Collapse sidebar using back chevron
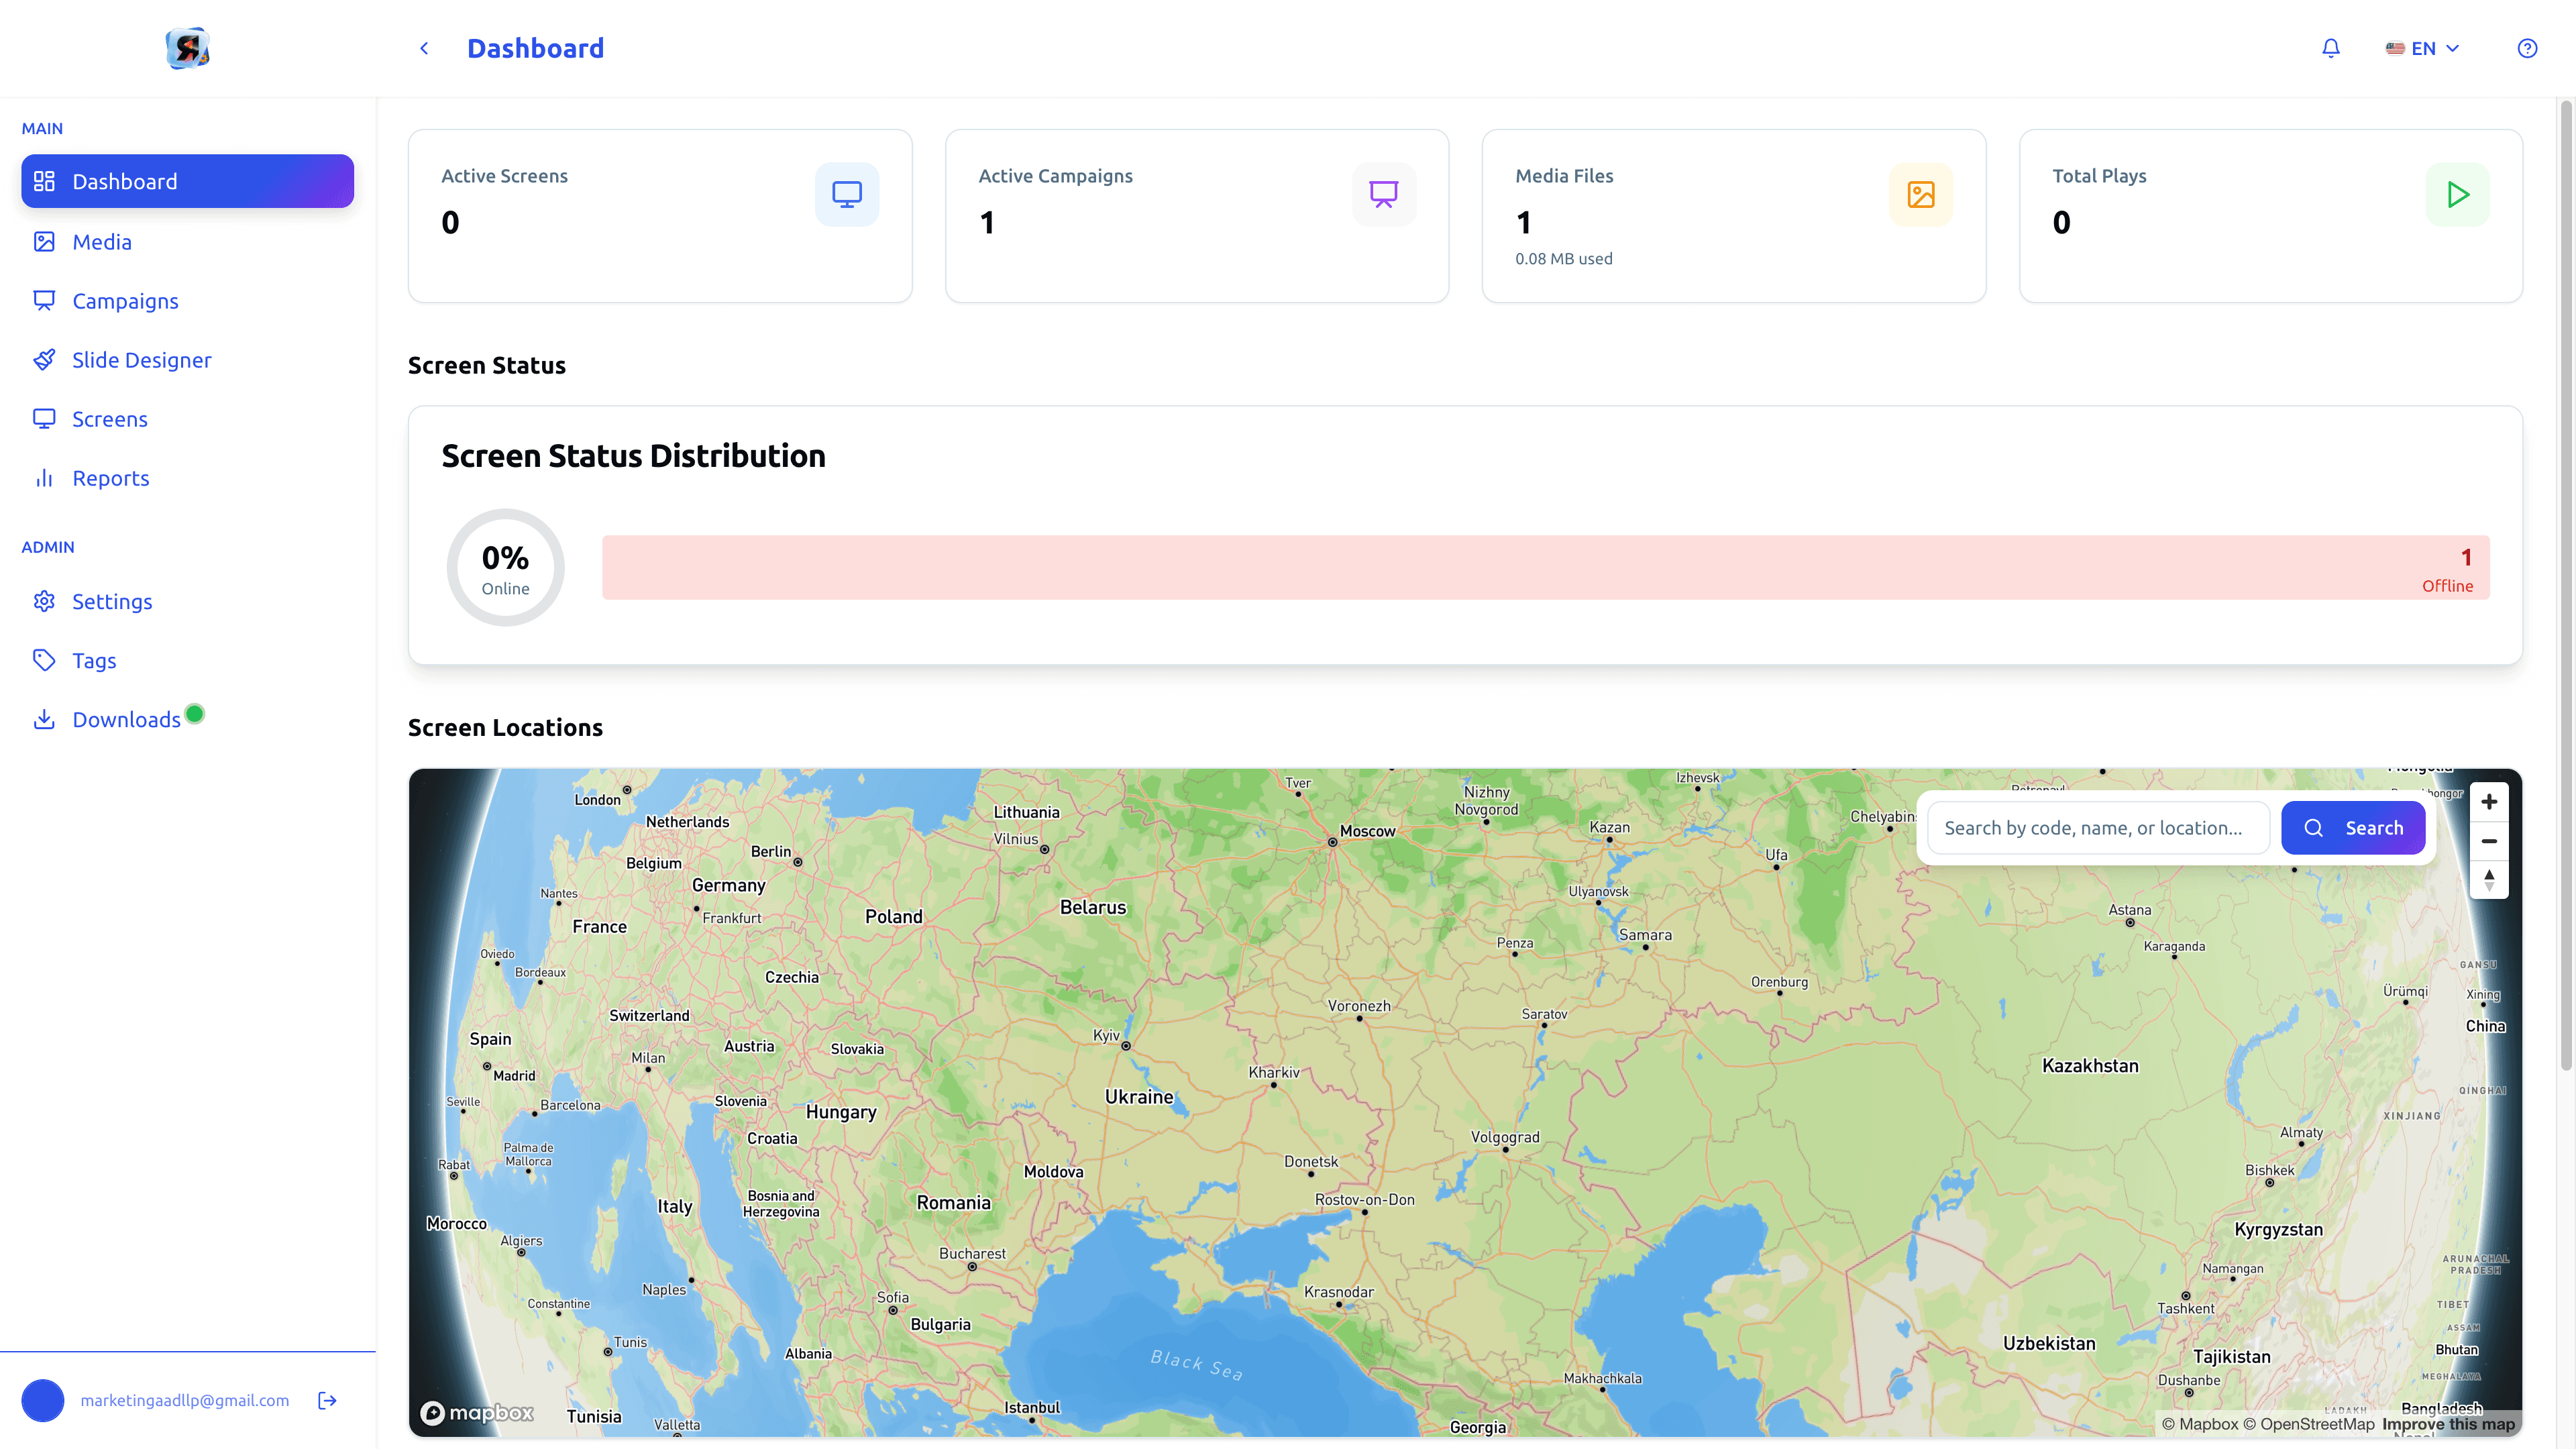This screenshot has width=2576, height=1449. point(424,48)
